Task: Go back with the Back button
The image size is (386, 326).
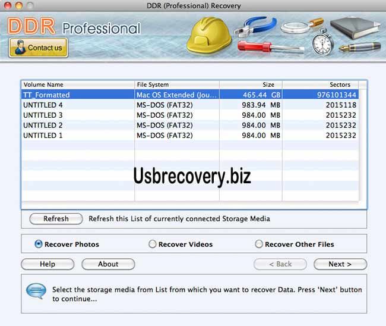Action: coord(280,264)
